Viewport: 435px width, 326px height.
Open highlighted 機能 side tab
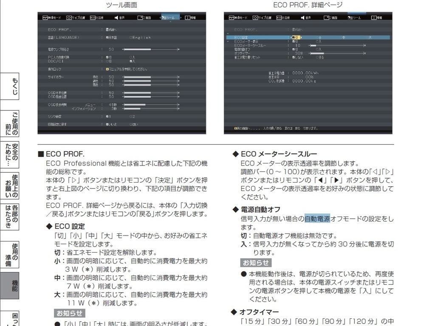coord(10,286)
